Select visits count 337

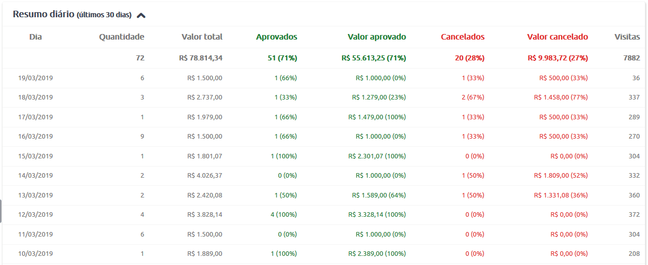point(634,97)
